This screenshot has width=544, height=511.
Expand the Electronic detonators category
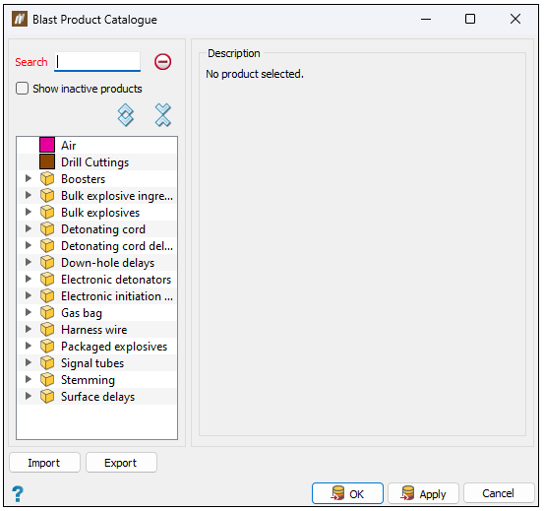pos(29,279)
